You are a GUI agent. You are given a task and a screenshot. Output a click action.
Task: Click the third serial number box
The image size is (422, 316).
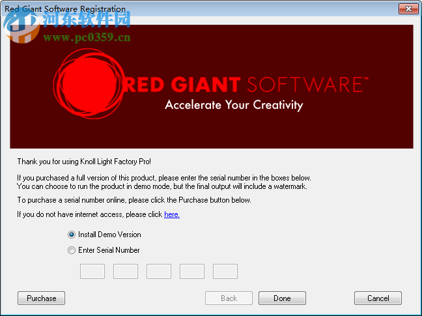[159, 271]
